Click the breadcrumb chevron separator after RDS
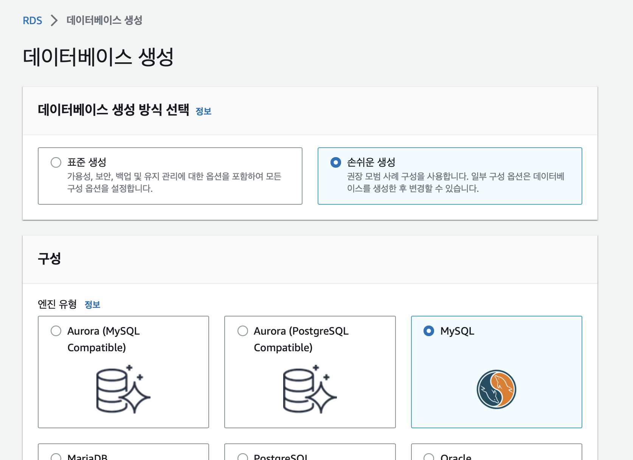 point(54,20)
